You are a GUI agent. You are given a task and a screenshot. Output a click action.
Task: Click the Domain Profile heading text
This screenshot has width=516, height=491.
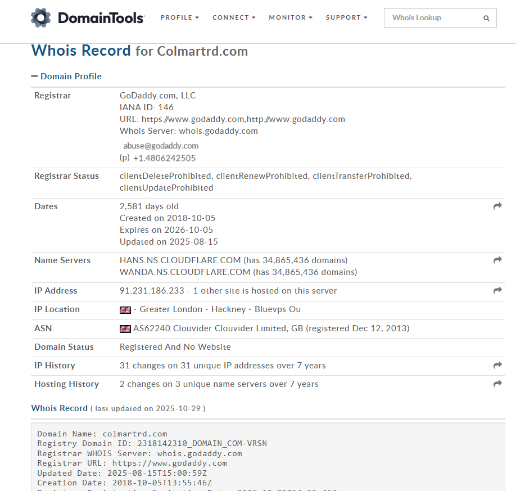click(x=71, y=76)
